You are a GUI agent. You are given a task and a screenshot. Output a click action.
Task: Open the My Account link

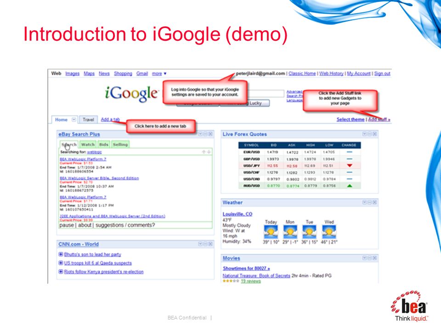point(359,73)
